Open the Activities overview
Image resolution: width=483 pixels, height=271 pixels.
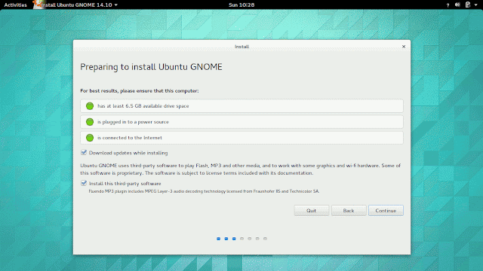click(x=15, y=5)
